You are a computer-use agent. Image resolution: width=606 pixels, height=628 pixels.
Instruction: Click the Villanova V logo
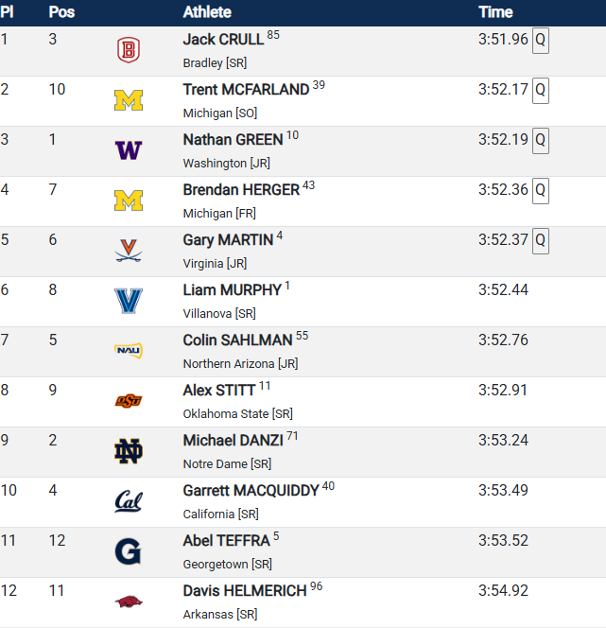pos(129,301)
